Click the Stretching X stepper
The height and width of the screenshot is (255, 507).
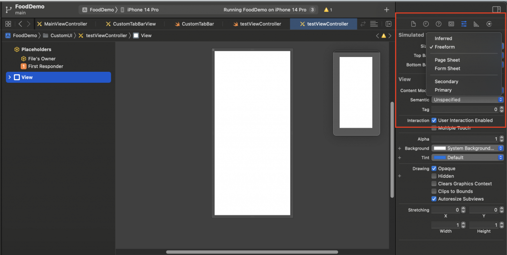[x=463, y=210]
